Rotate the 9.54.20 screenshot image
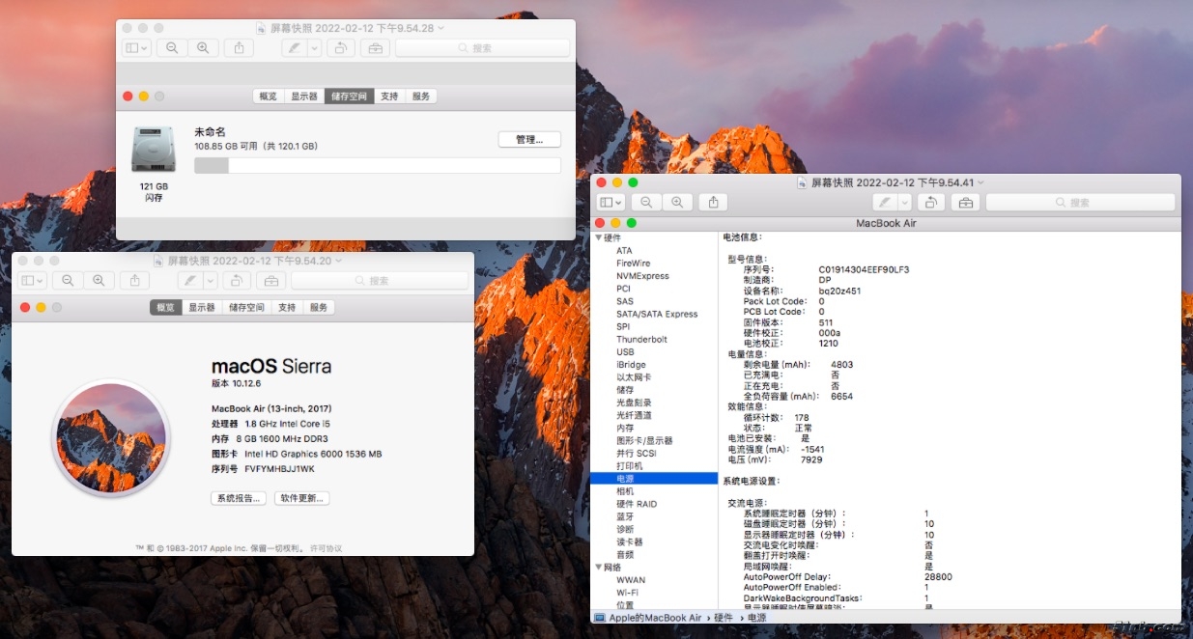This screenshot has width=1193, height=639. (236, 280)
